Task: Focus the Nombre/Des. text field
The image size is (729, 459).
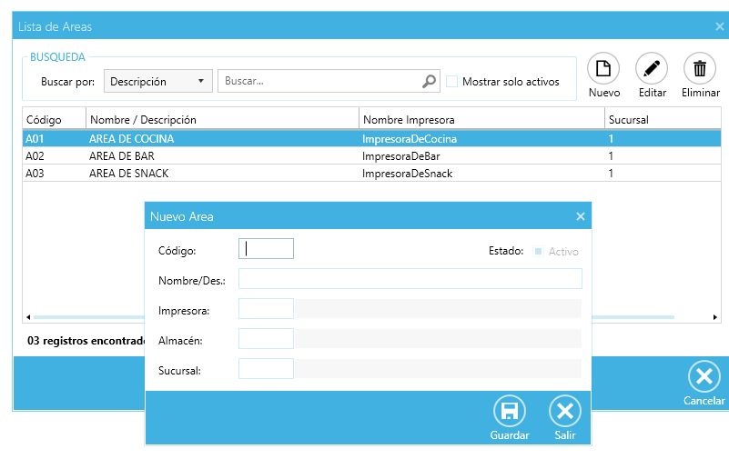Action: 410,278
